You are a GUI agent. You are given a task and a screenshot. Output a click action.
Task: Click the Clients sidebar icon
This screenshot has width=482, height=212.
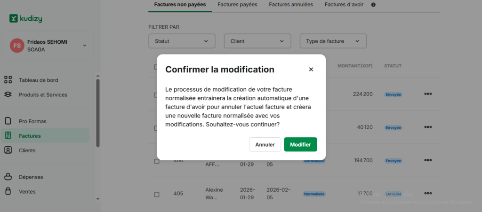click(x=8, y=150)
